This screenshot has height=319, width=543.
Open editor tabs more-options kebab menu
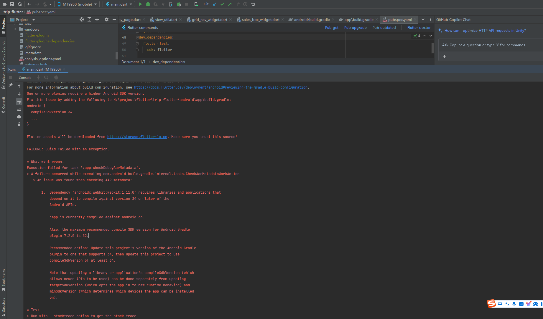click(431, 19)
